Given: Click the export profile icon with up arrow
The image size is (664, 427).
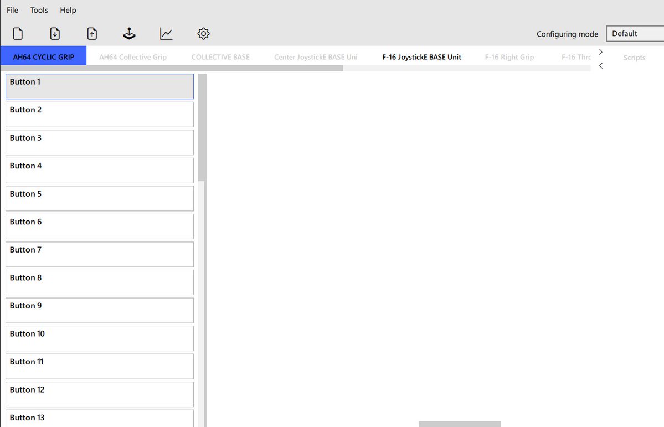Looking at the screenshot, I should click(x=92, y=33).
